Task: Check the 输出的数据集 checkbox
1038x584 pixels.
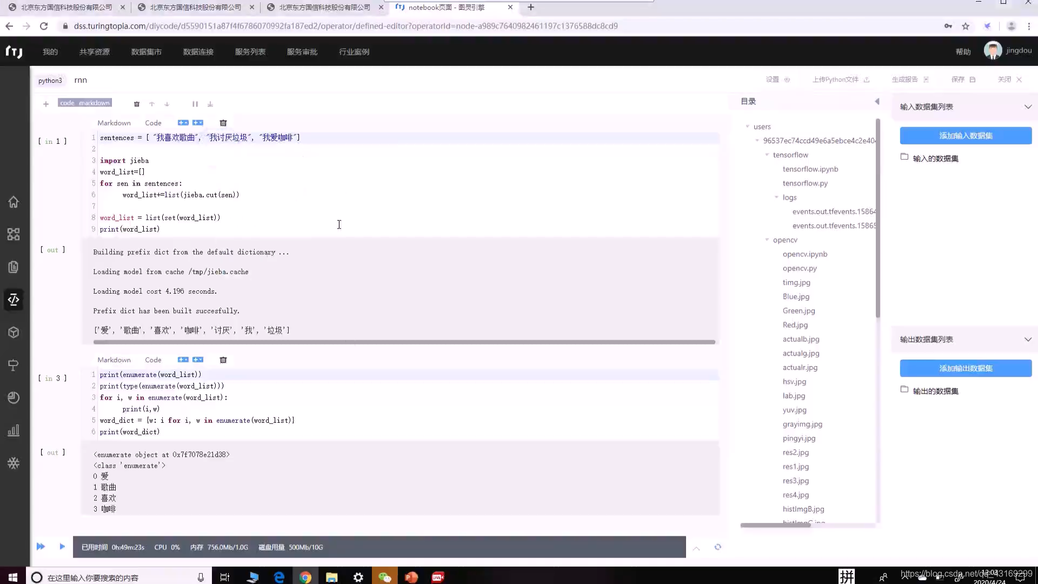Action: tap(904, 390)
